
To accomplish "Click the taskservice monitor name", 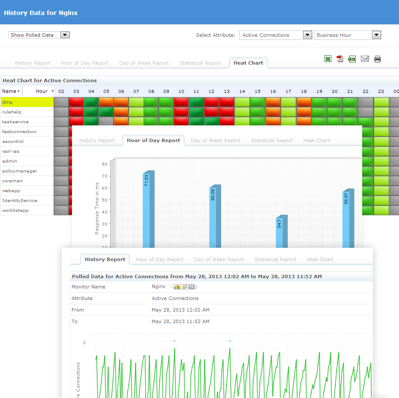I will pyautogui.click(x=15, y=122).
